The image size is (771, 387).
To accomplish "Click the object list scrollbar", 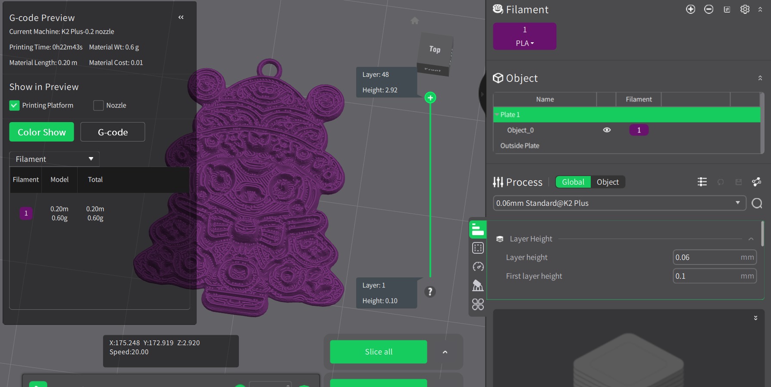I will [x=762, y=123].
